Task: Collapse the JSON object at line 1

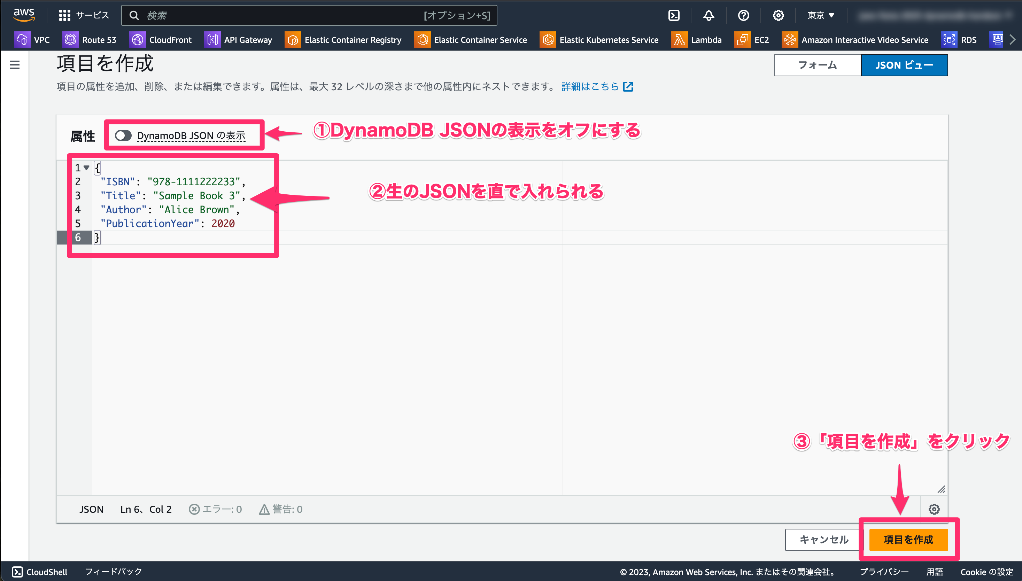Action: [86, 168]
